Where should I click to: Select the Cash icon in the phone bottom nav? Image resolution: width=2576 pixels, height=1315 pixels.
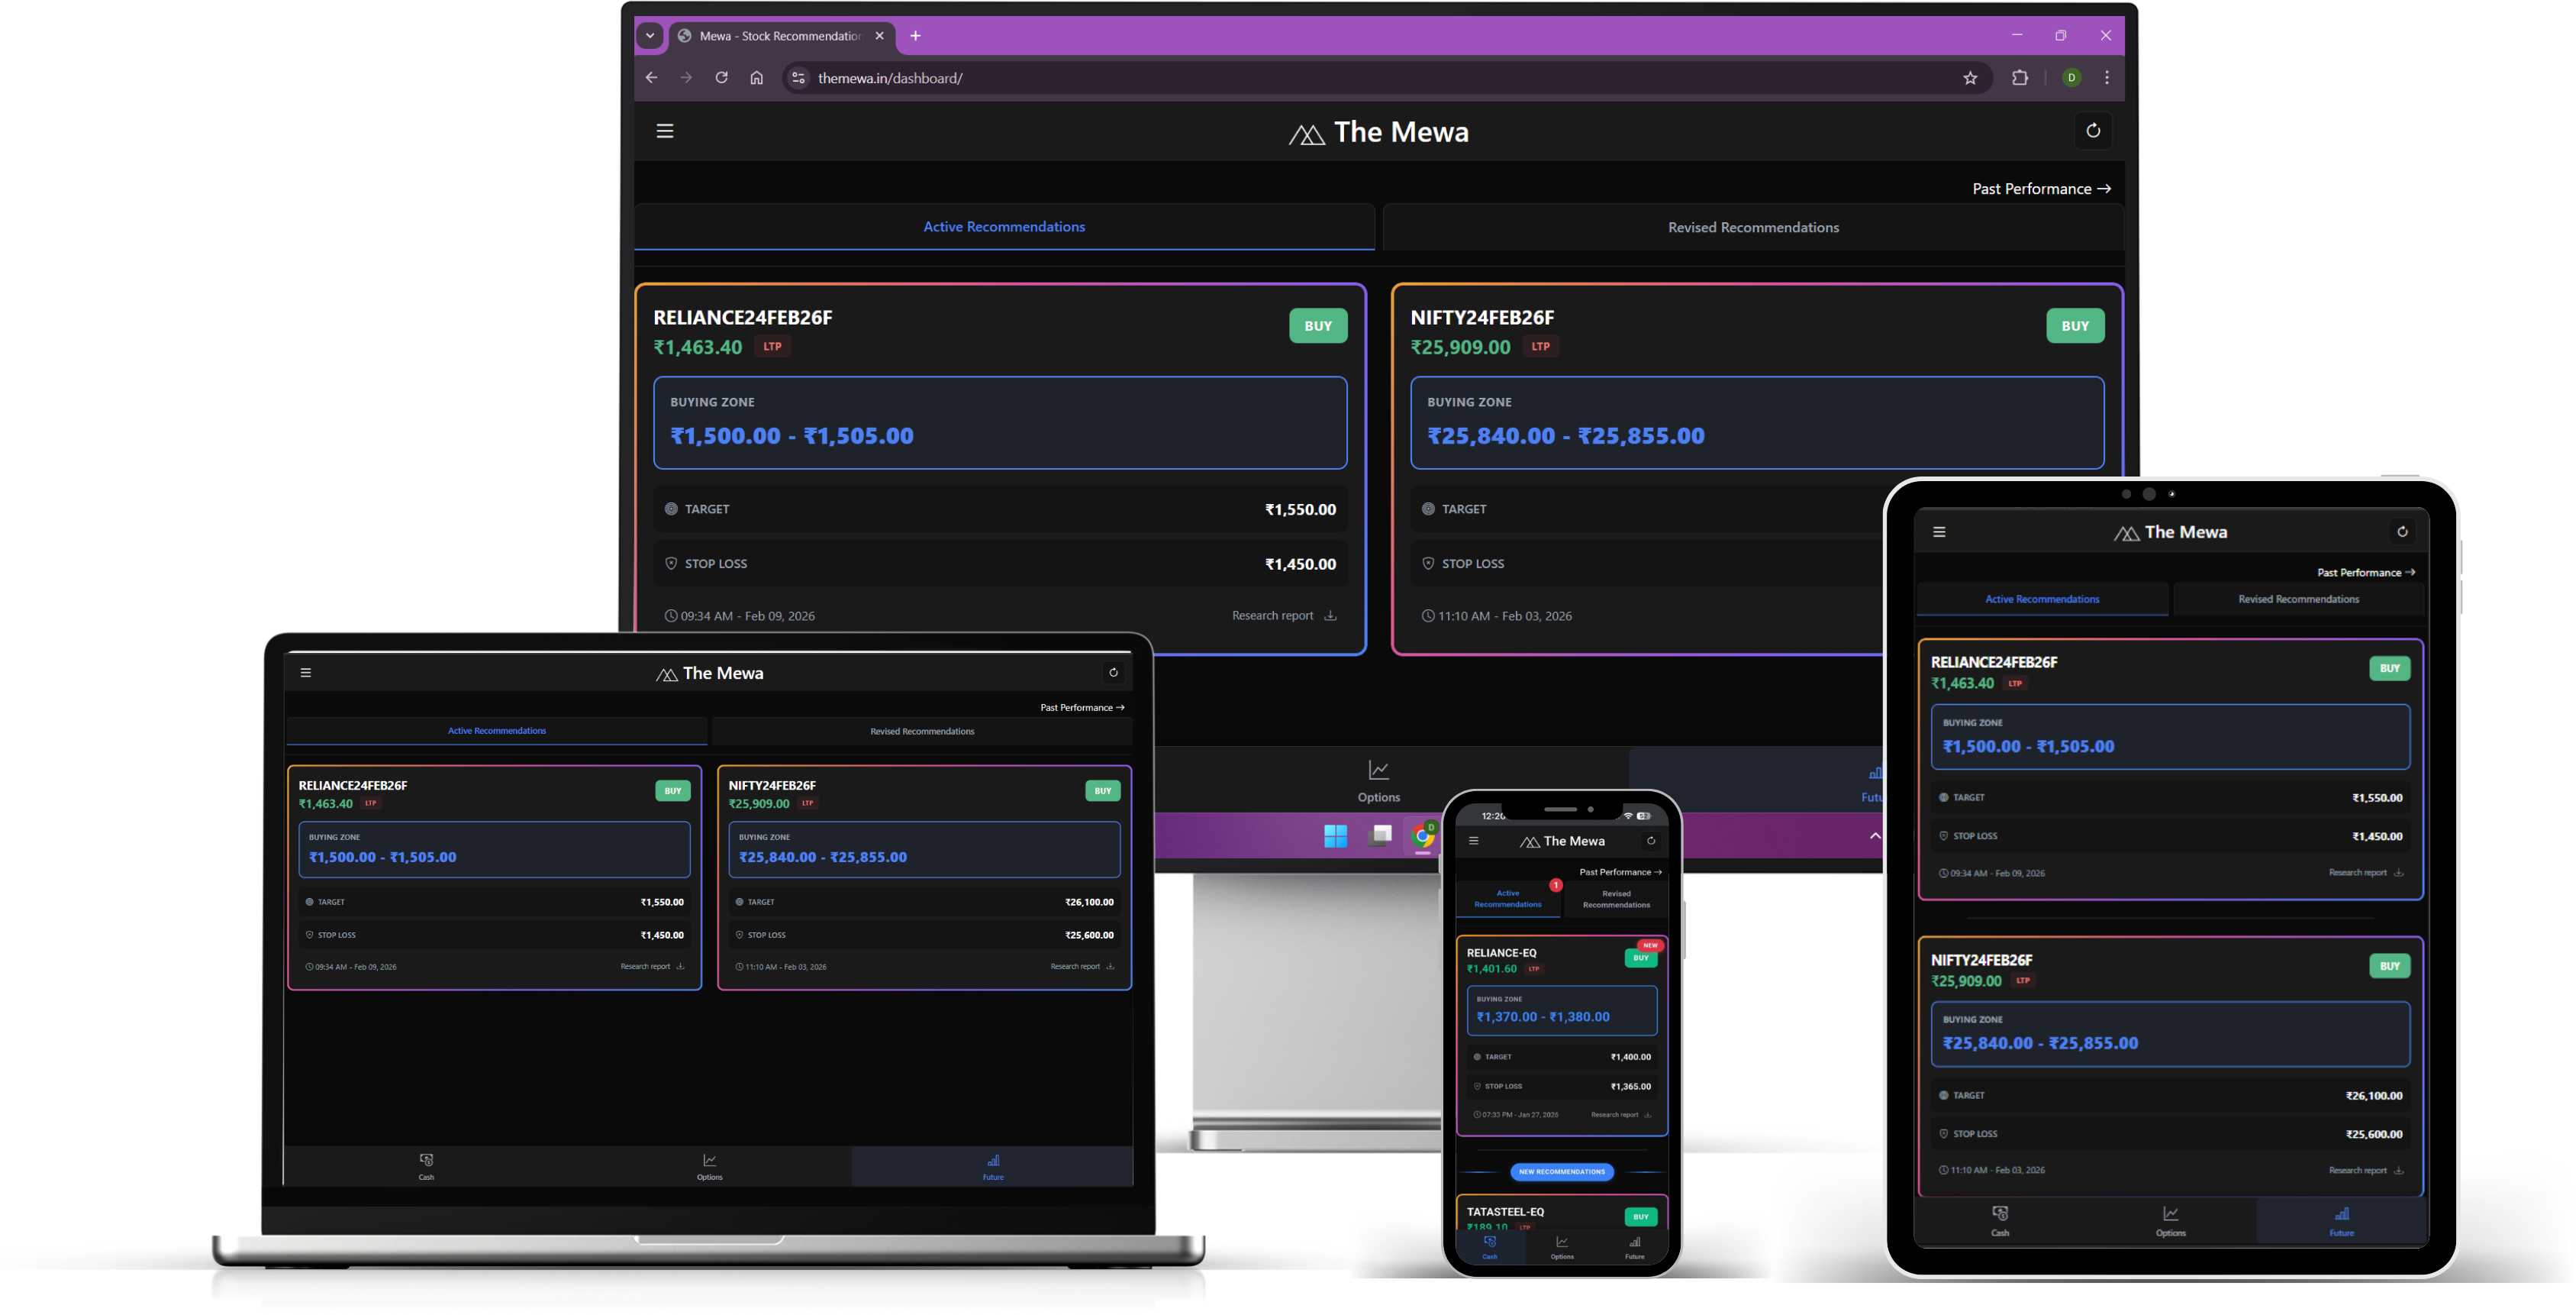coord(1490,1246)
